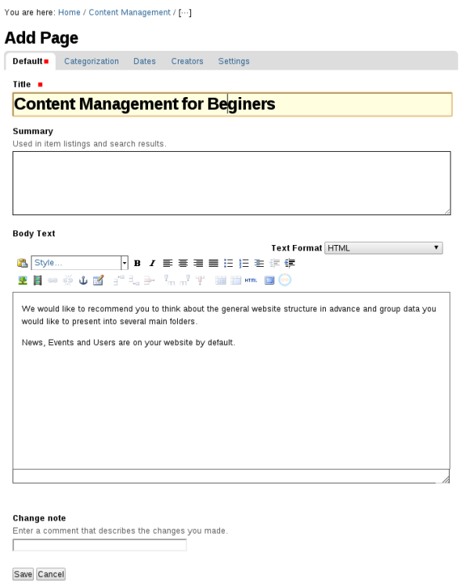
Task: Click the insert row after icon
Action: tap(134, 280)
